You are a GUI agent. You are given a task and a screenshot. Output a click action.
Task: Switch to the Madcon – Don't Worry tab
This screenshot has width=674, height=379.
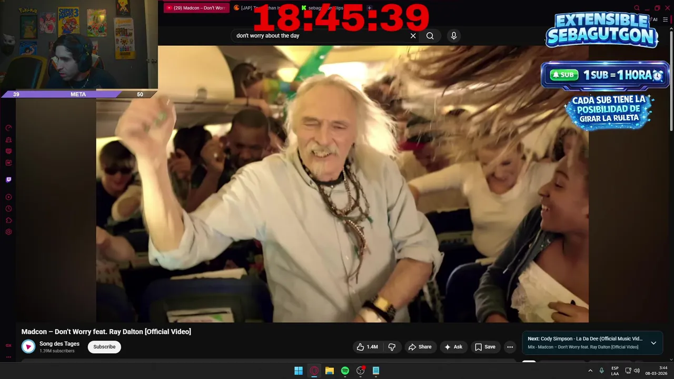click(x=196, y=8)
